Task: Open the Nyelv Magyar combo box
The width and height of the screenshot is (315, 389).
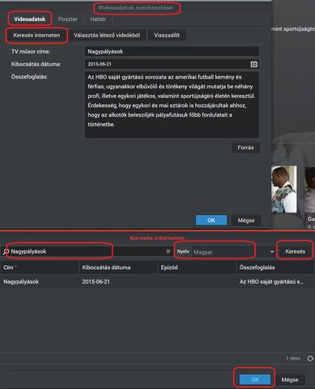Action: point(233,252)
